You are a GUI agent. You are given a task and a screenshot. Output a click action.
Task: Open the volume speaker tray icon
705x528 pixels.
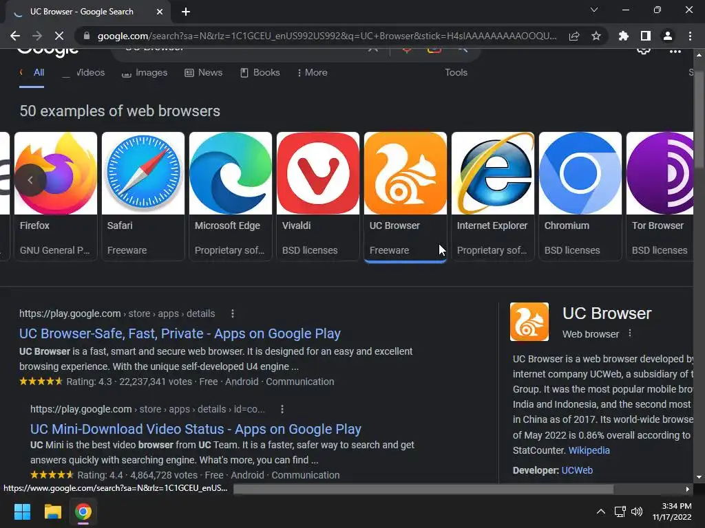637,511
